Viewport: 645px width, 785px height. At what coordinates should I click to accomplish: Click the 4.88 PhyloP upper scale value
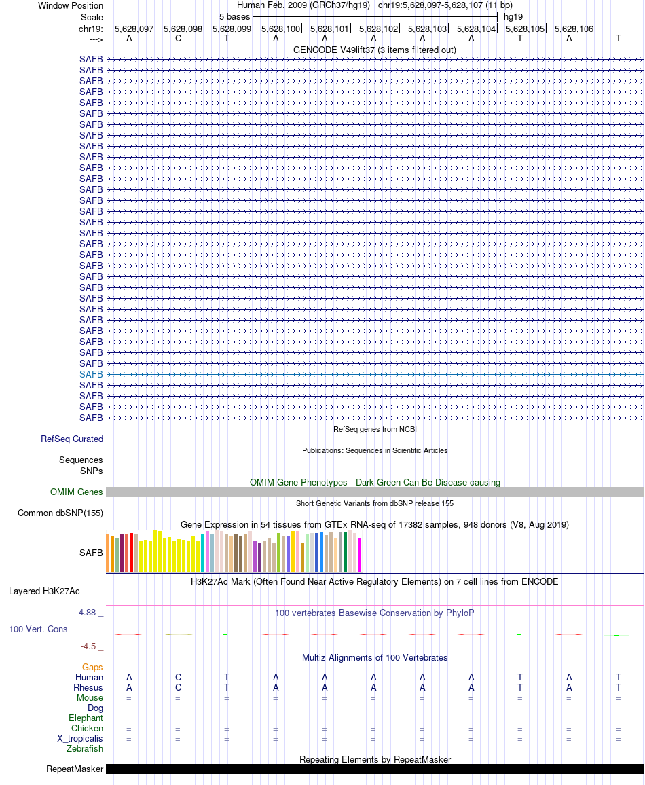click(x=87, y=613)
